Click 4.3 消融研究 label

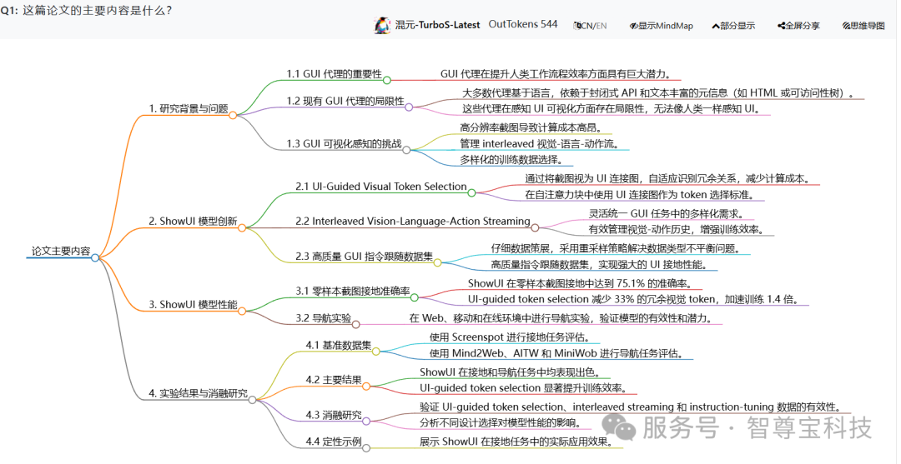(333, 414)
